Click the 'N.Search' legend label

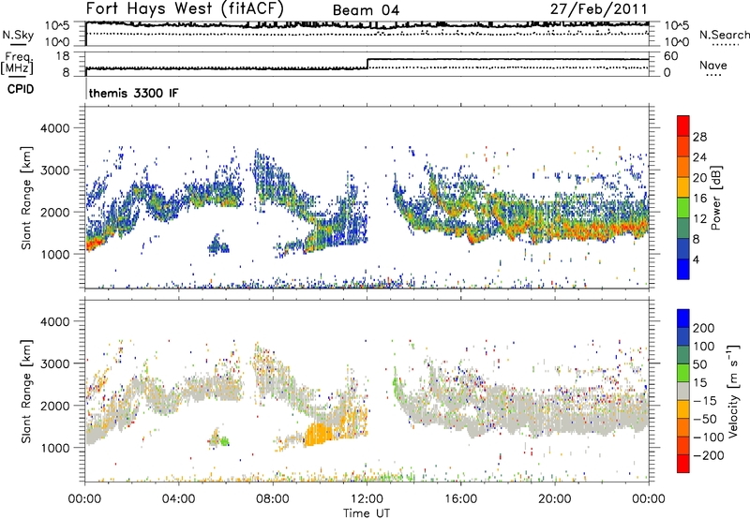pos(724,35)
